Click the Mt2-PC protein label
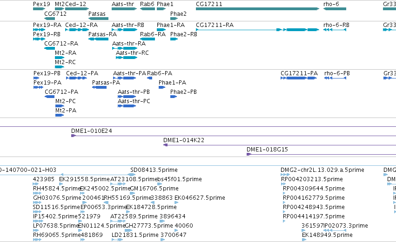The height and width of the screenshot is (242, 396). (x=66, y=101)
